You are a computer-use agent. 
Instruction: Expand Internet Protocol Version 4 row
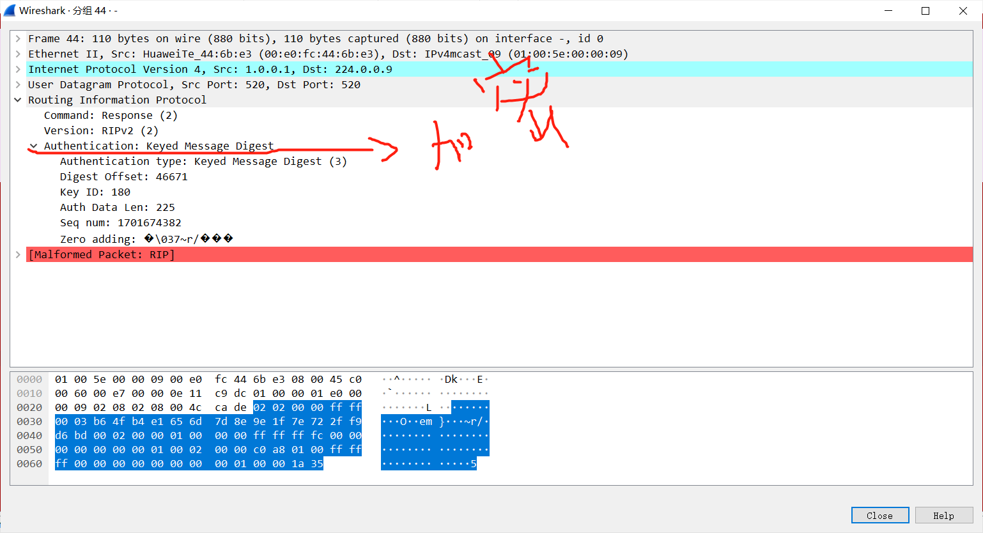click(x=19, y=70)
